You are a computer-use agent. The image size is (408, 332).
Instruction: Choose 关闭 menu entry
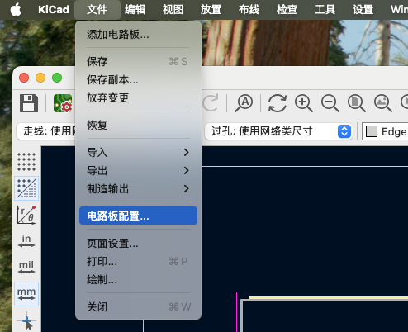138,306
